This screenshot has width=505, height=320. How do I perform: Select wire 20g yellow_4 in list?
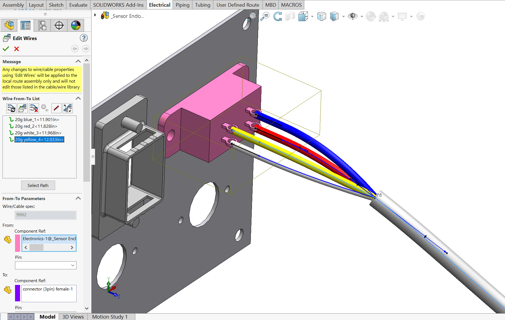pos(39,139)
